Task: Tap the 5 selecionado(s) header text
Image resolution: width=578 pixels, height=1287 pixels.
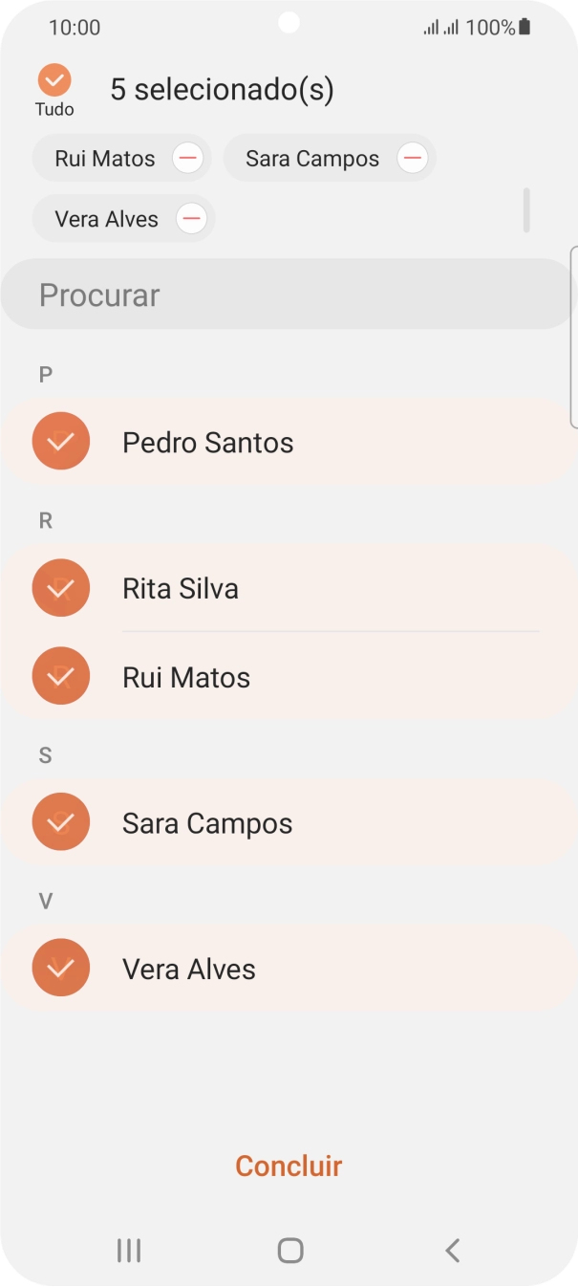Action: (222, 89)
